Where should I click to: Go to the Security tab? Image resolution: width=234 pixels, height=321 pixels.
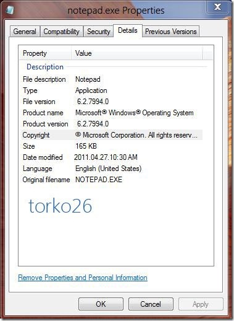[99, 32]
